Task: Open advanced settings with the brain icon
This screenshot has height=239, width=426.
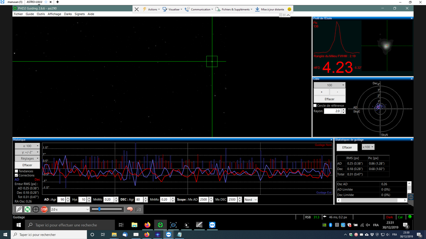Action: 130,209
